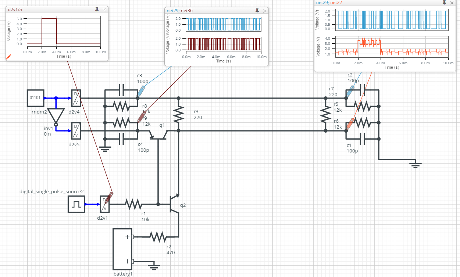The width and height of the screenshot is (460, 277).
Task: Select the r3 220 resistor
Action: tap(178, 115)
